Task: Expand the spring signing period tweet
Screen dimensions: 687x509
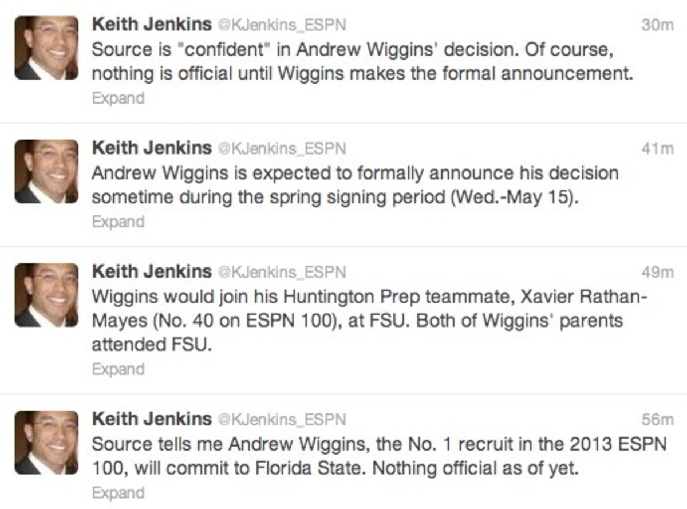Action: pos(118,222)
